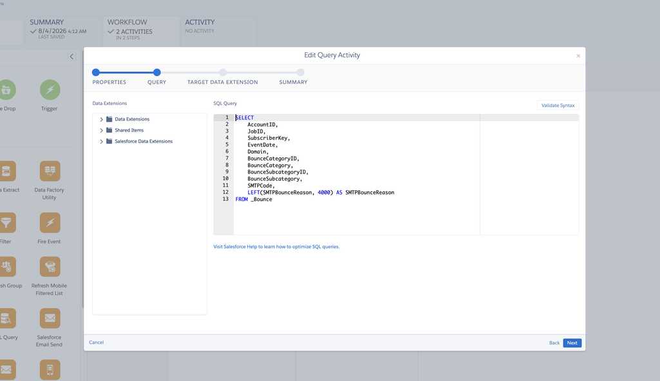Click the 'EventDate,' line in the query

263,145
